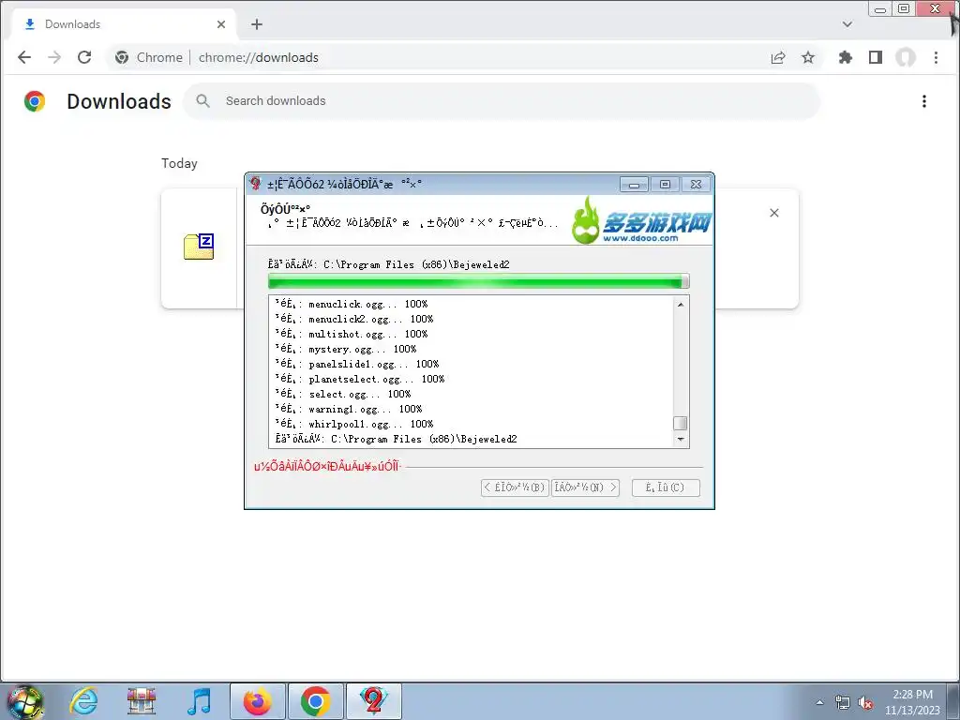Go back using Chrome's back arrow

23,57
